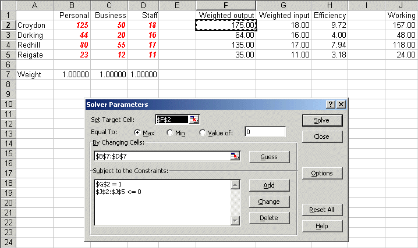Select the Max radio button
The image size is (418, 248).
(x=137, y=132)
